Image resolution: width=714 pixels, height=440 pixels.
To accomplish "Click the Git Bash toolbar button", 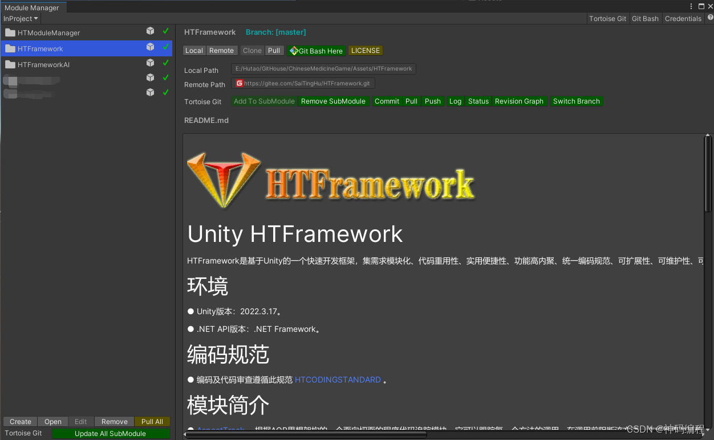I will point(645,18).
